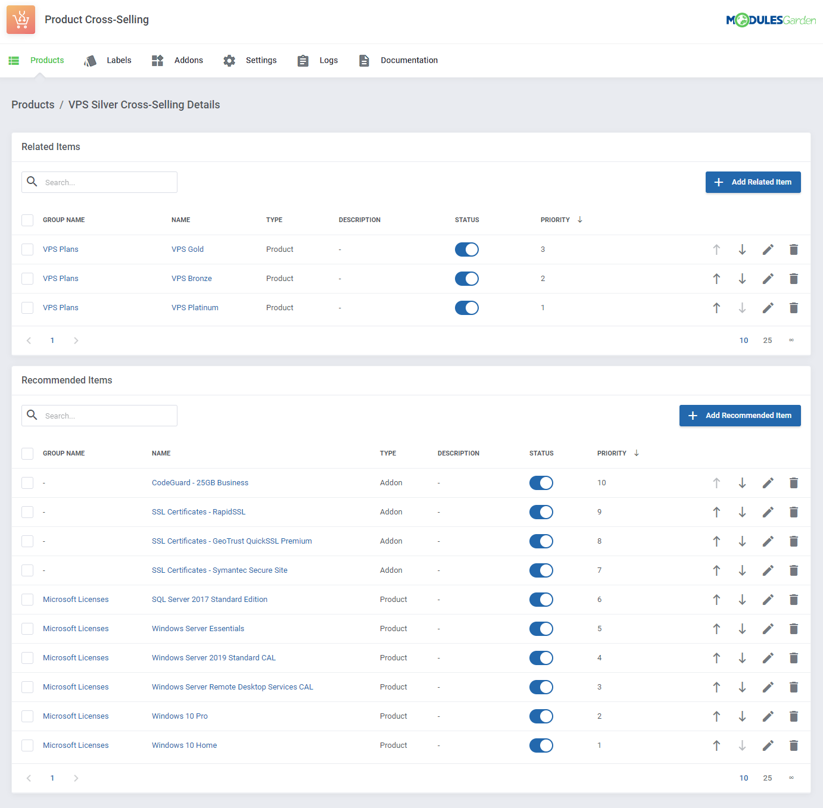Edit the VPS Gold related item
The image size is (823, 808).
pyautogui.click(x=768, y=249)
